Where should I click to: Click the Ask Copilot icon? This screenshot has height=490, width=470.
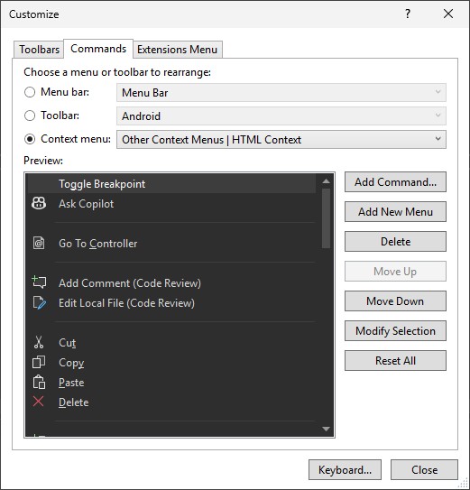[39, 203]
